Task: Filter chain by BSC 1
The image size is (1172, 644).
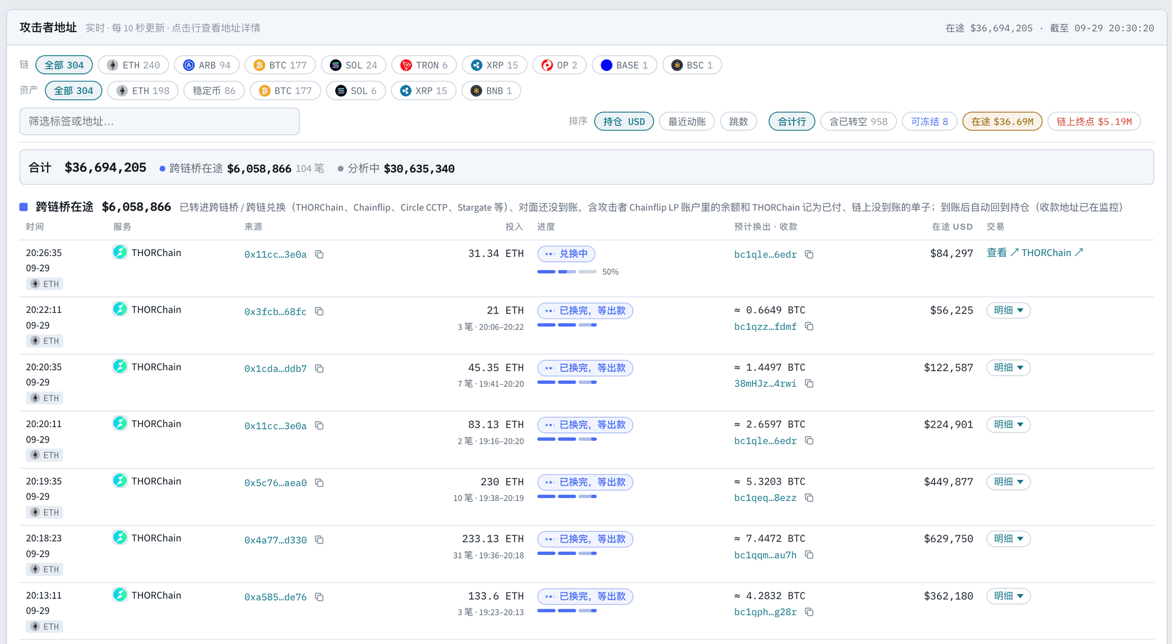Action: pyautogui.click(x=692, y=65)
